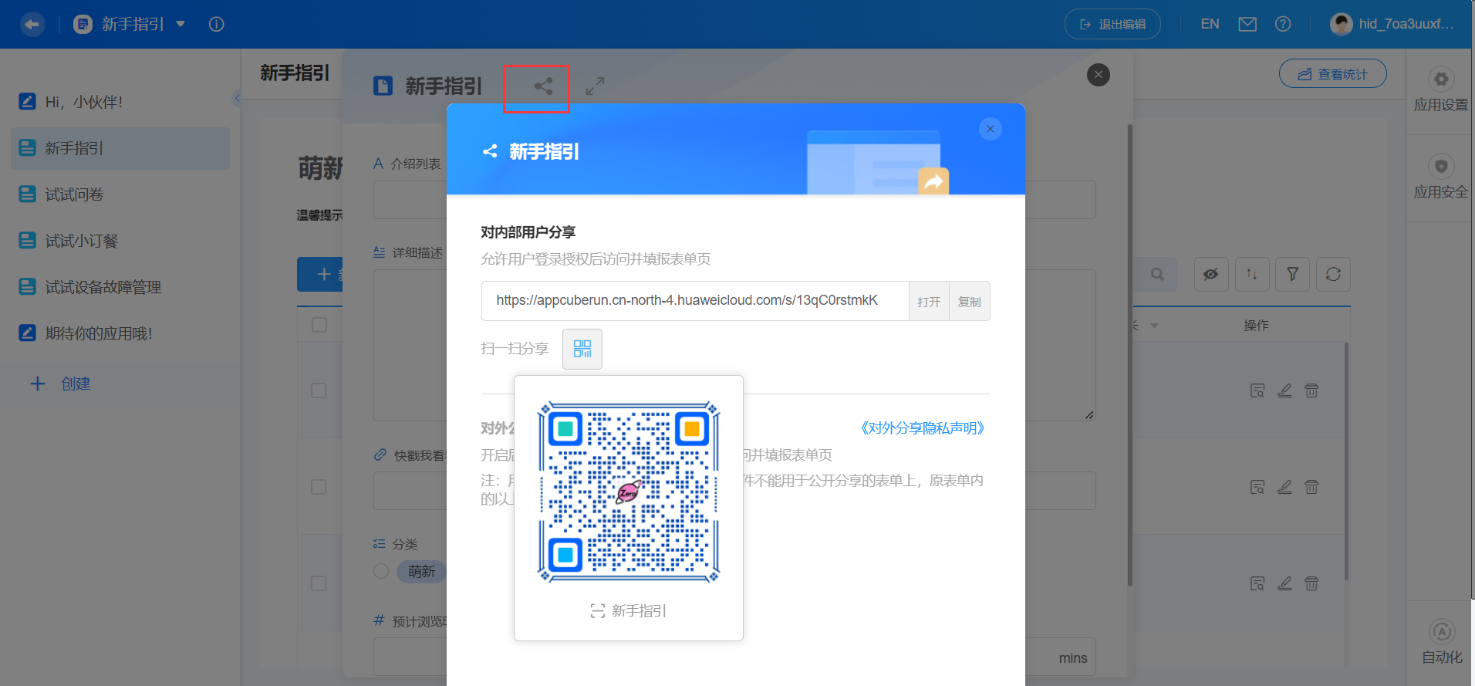Viewport: 1475px width, 686px height.
Task: Open the 《对外分享隐私声明》 link
Action: pyautogui.click(x=922, y=428)
